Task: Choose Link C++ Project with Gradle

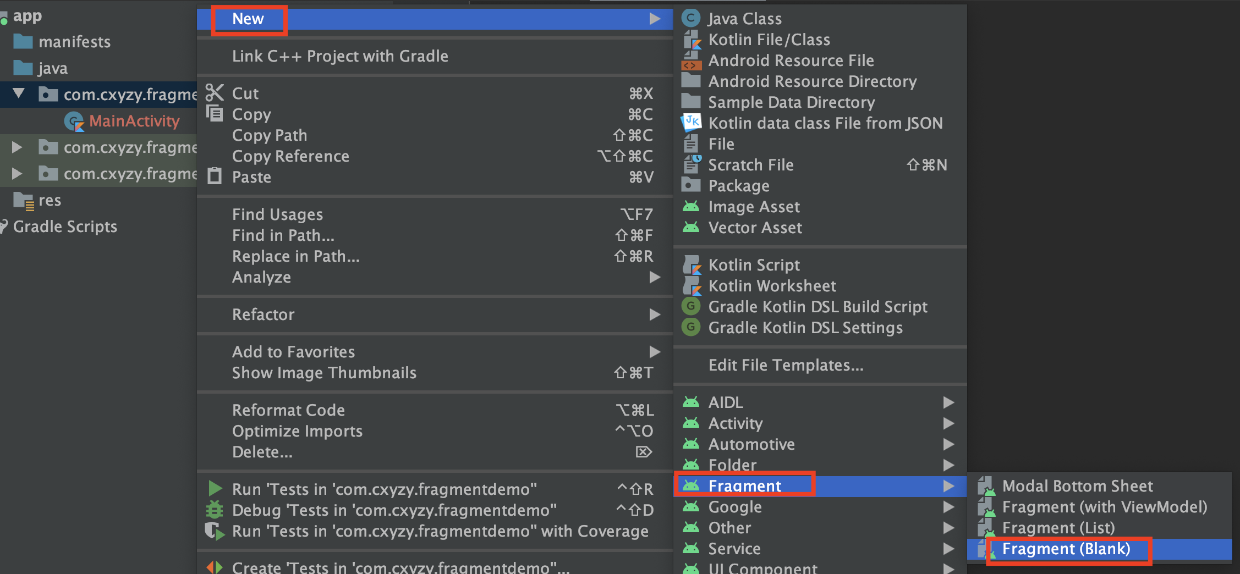Action: point(435,56)
